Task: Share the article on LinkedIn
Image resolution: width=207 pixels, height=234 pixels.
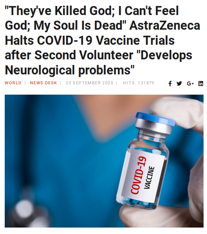Action: (201, 83)
